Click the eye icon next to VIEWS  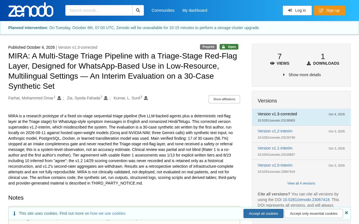tap(272, 63)
